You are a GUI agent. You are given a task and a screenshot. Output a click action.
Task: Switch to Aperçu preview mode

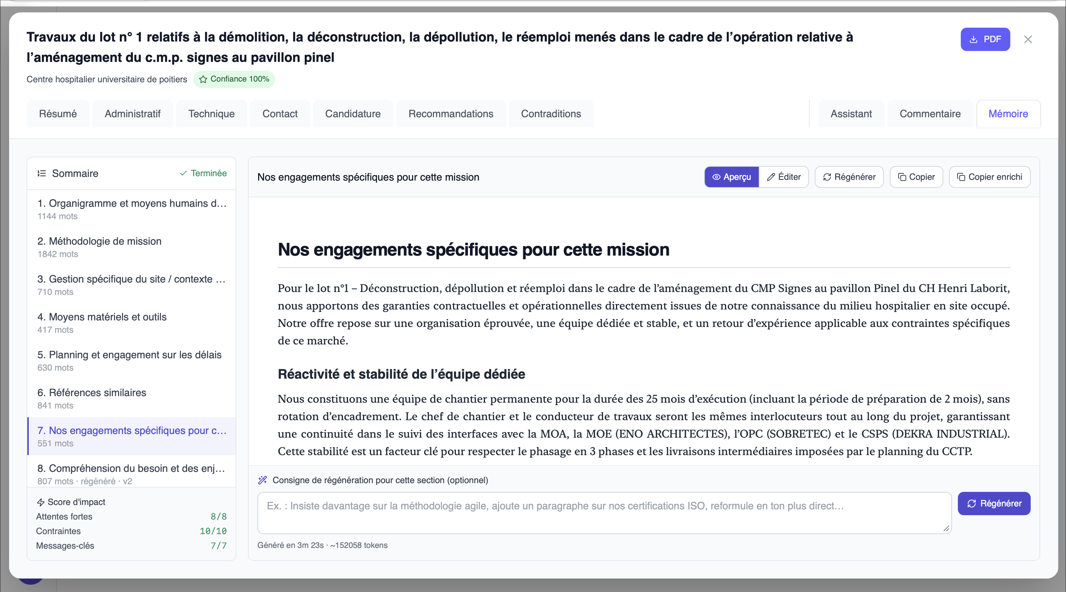coord(732,177)
